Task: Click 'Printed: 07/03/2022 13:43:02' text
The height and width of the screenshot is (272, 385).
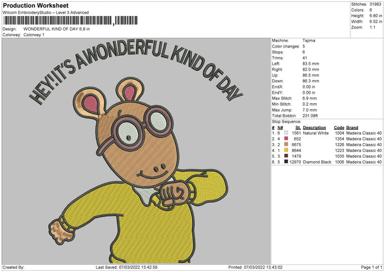Action: [x=255, y=267]
